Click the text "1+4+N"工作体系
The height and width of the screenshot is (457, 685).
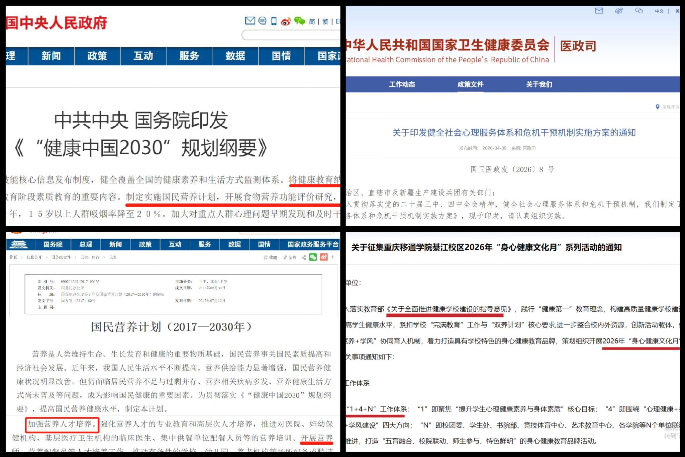(x=377, y=409)
